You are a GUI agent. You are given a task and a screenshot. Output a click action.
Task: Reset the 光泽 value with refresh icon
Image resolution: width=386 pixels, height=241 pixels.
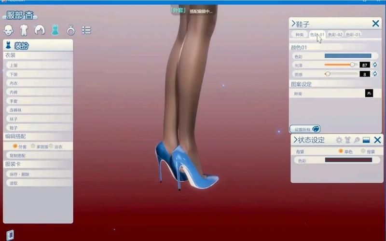pyautogui.click(x=375, y=65)
